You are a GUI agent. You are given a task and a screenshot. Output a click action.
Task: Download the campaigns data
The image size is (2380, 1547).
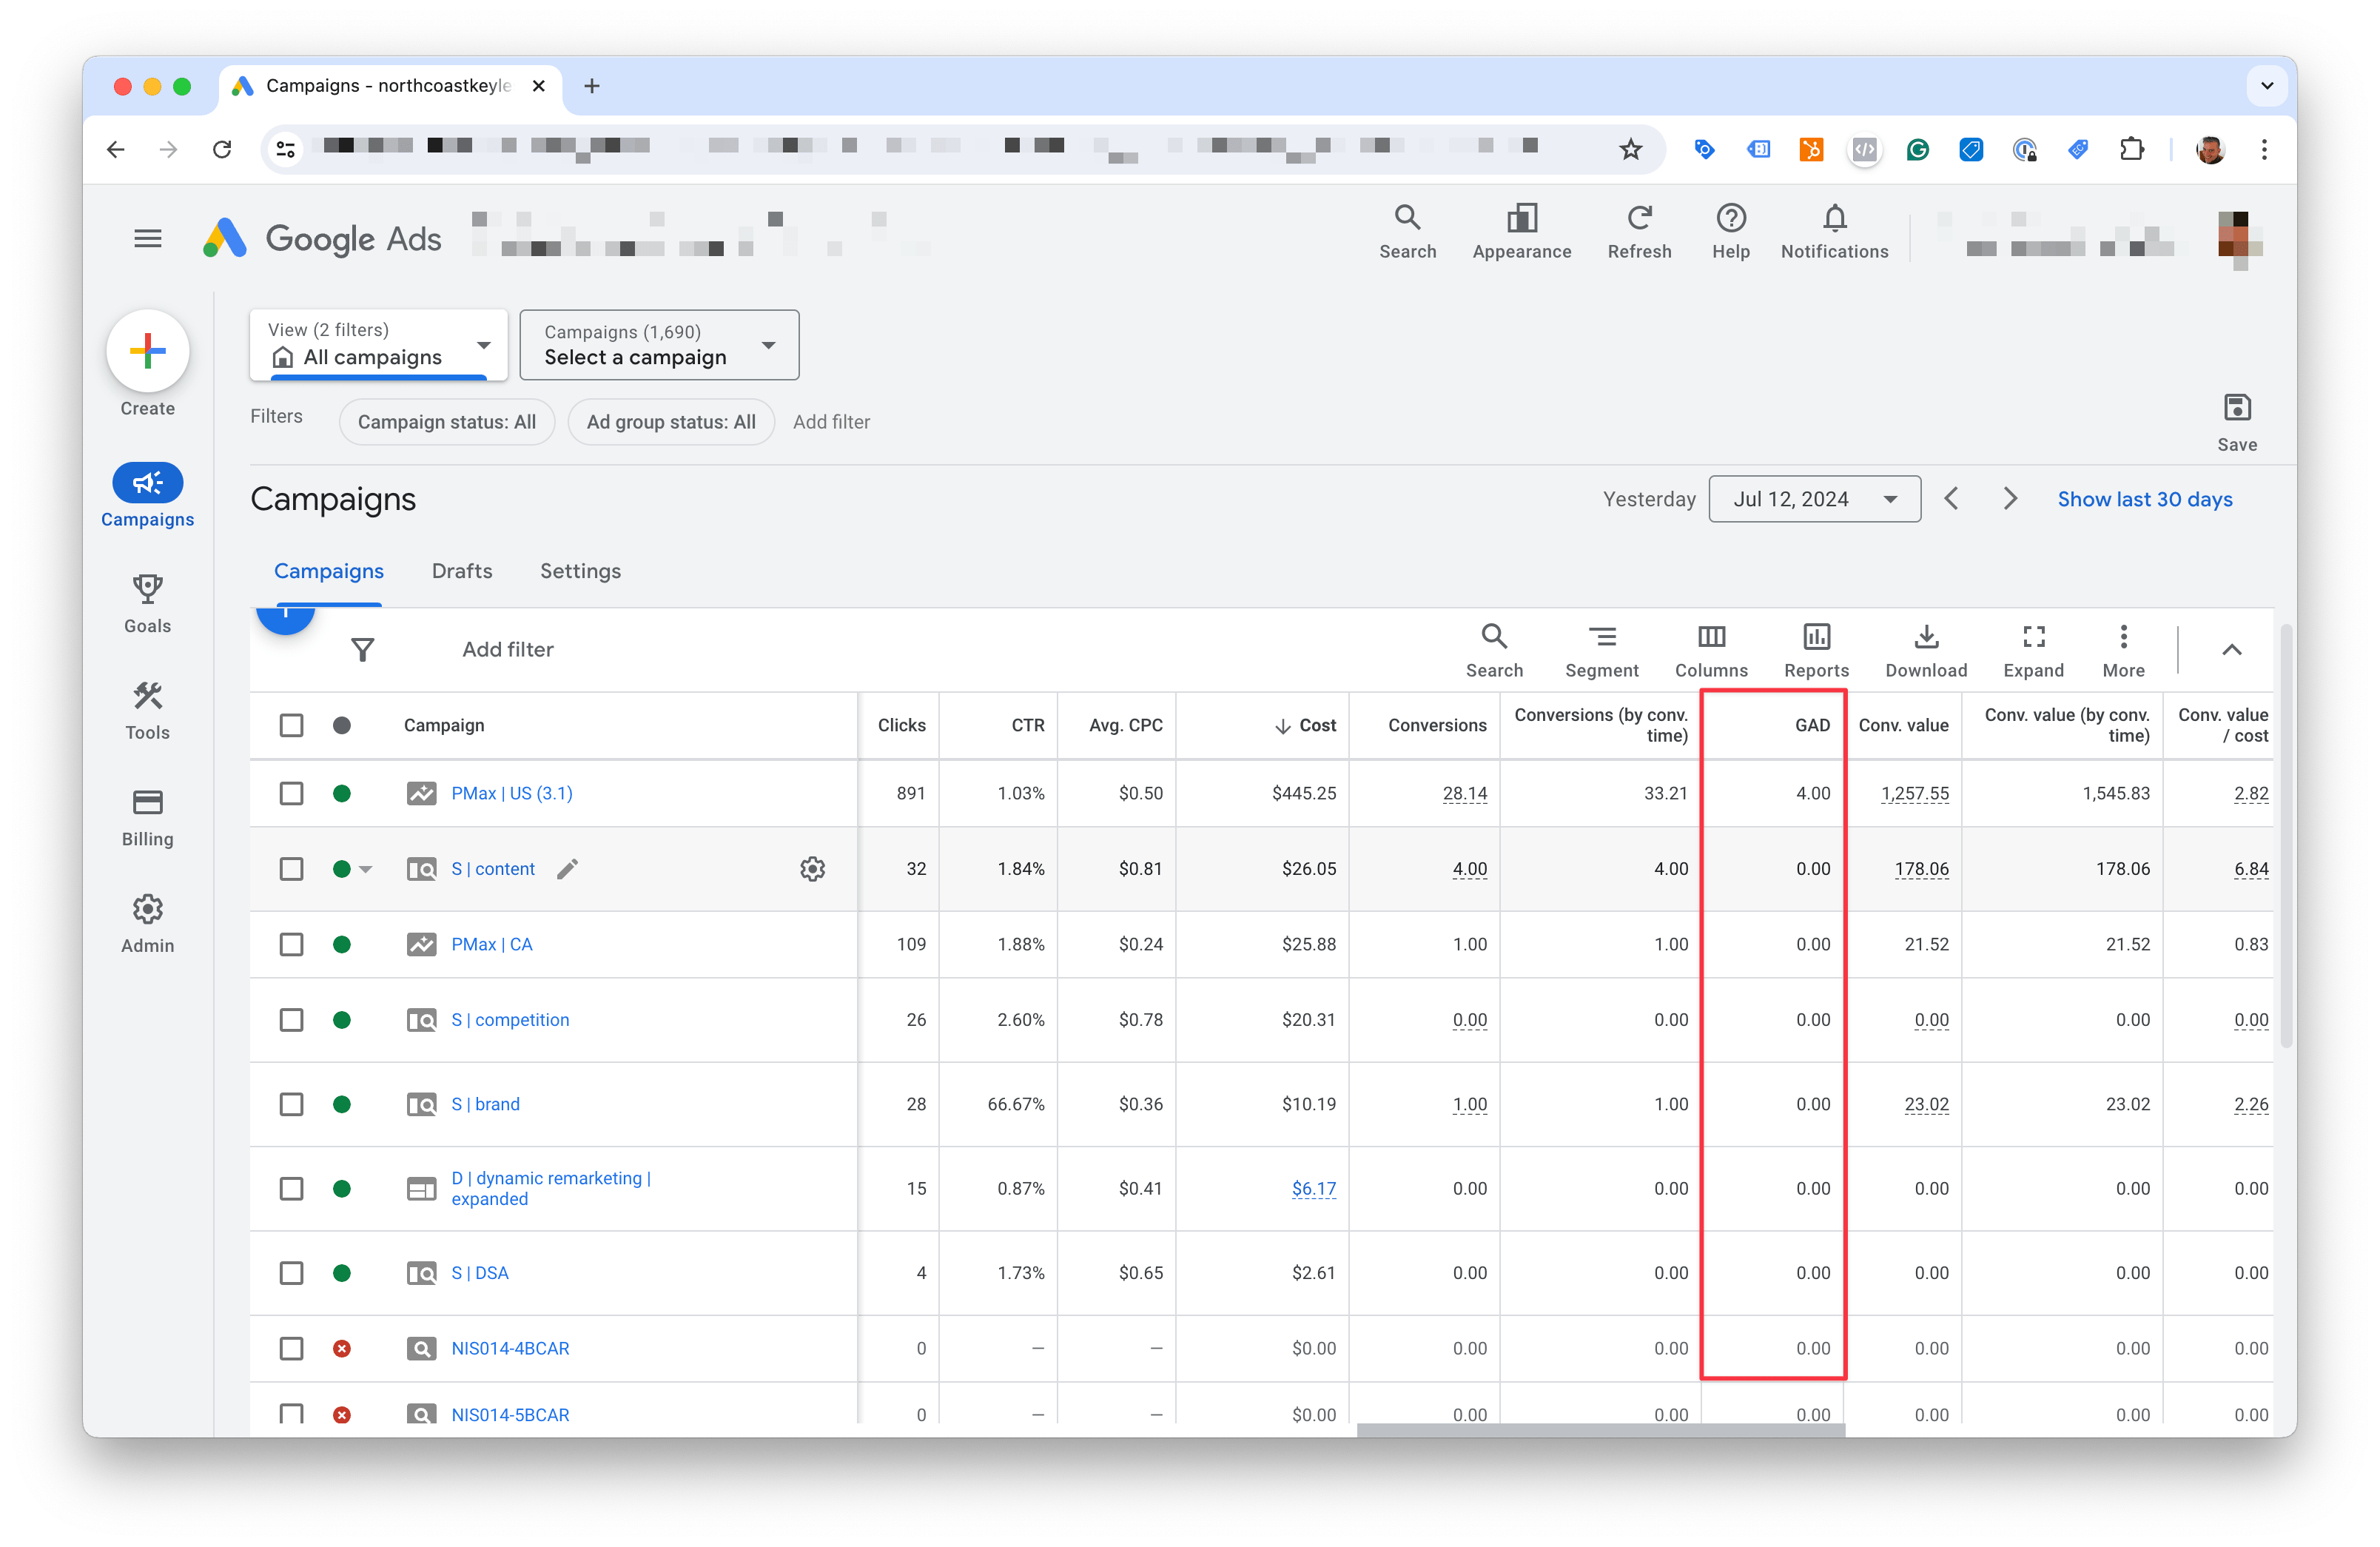[x=1925, y=648]
